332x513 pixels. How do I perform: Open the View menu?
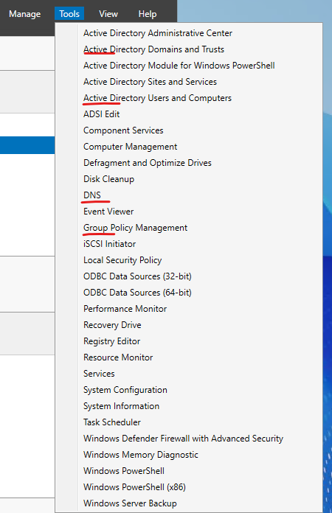point(108,14)
